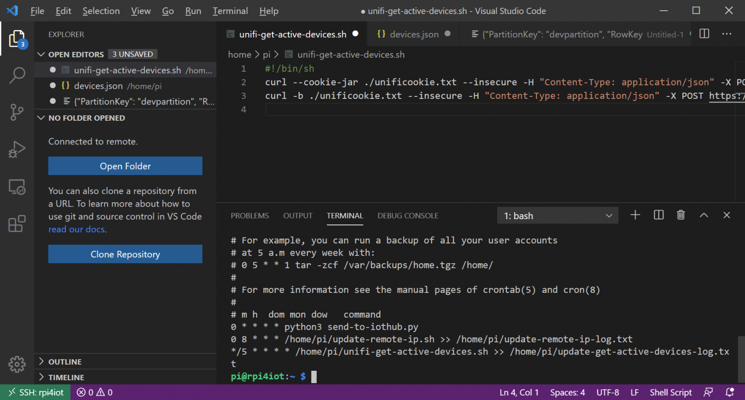Maximize the terminal panel size
Image resolution: width=745 pixels, height=400 pixels.
pyautogui.click(x=704, y=215)
